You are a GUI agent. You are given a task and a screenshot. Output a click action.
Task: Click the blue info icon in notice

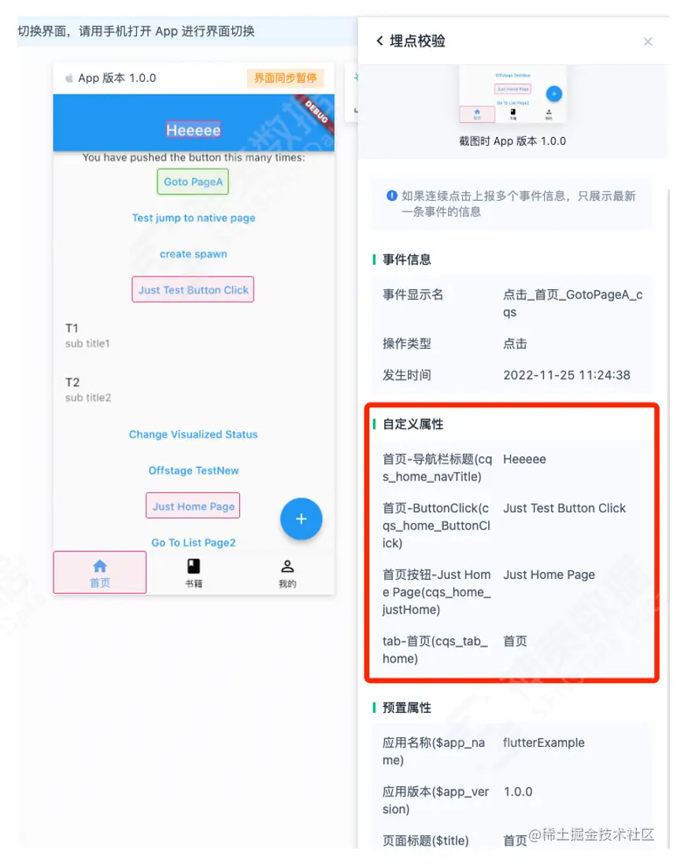[392, 195]
